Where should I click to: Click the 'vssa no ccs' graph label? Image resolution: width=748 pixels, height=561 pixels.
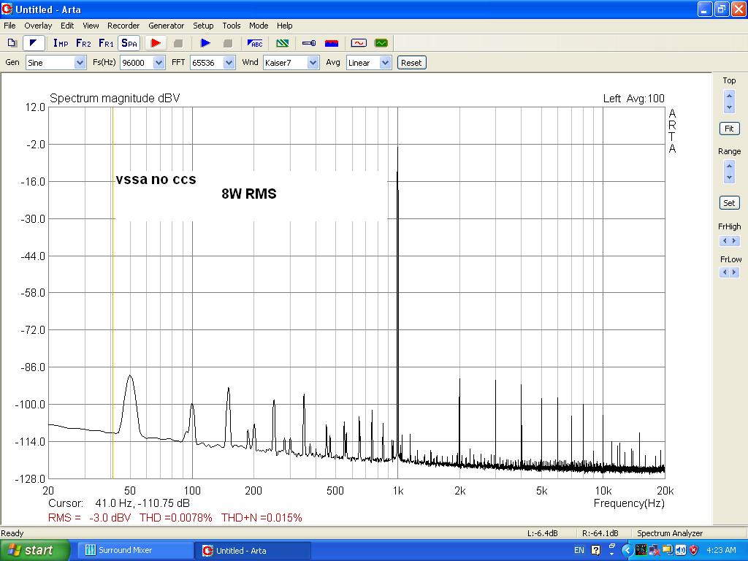pos(156,180)
